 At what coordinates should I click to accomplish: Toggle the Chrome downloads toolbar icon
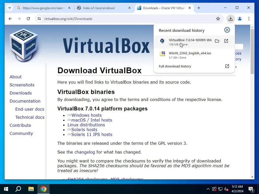coord(231,19)
